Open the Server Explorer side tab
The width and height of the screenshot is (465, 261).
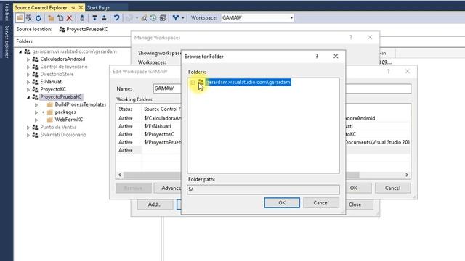coord(7,41)
